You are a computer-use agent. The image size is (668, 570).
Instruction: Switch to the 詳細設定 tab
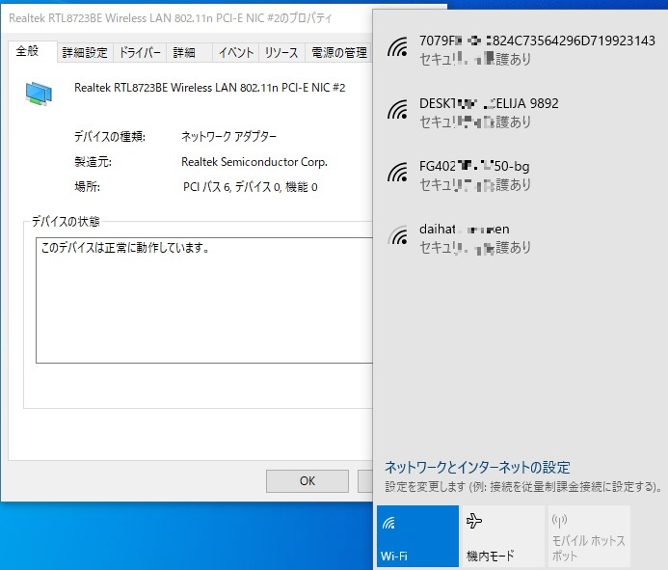(85, 53)
